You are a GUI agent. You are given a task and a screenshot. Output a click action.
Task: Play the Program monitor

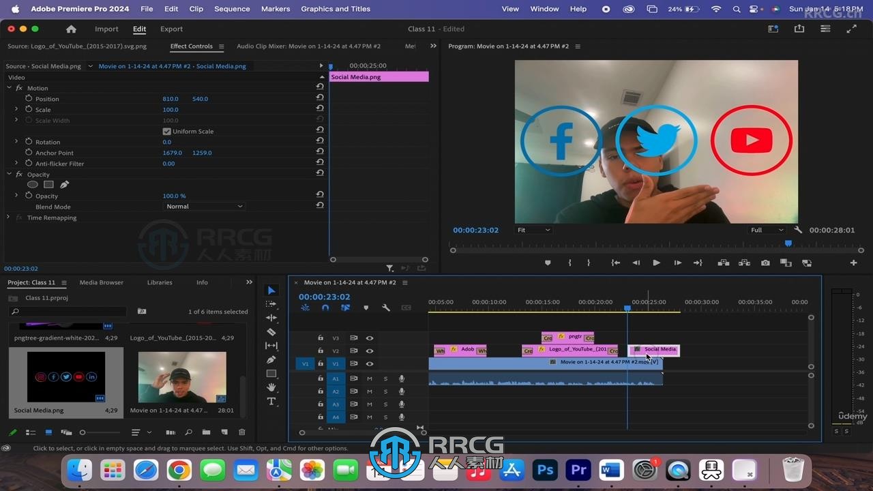656,263
